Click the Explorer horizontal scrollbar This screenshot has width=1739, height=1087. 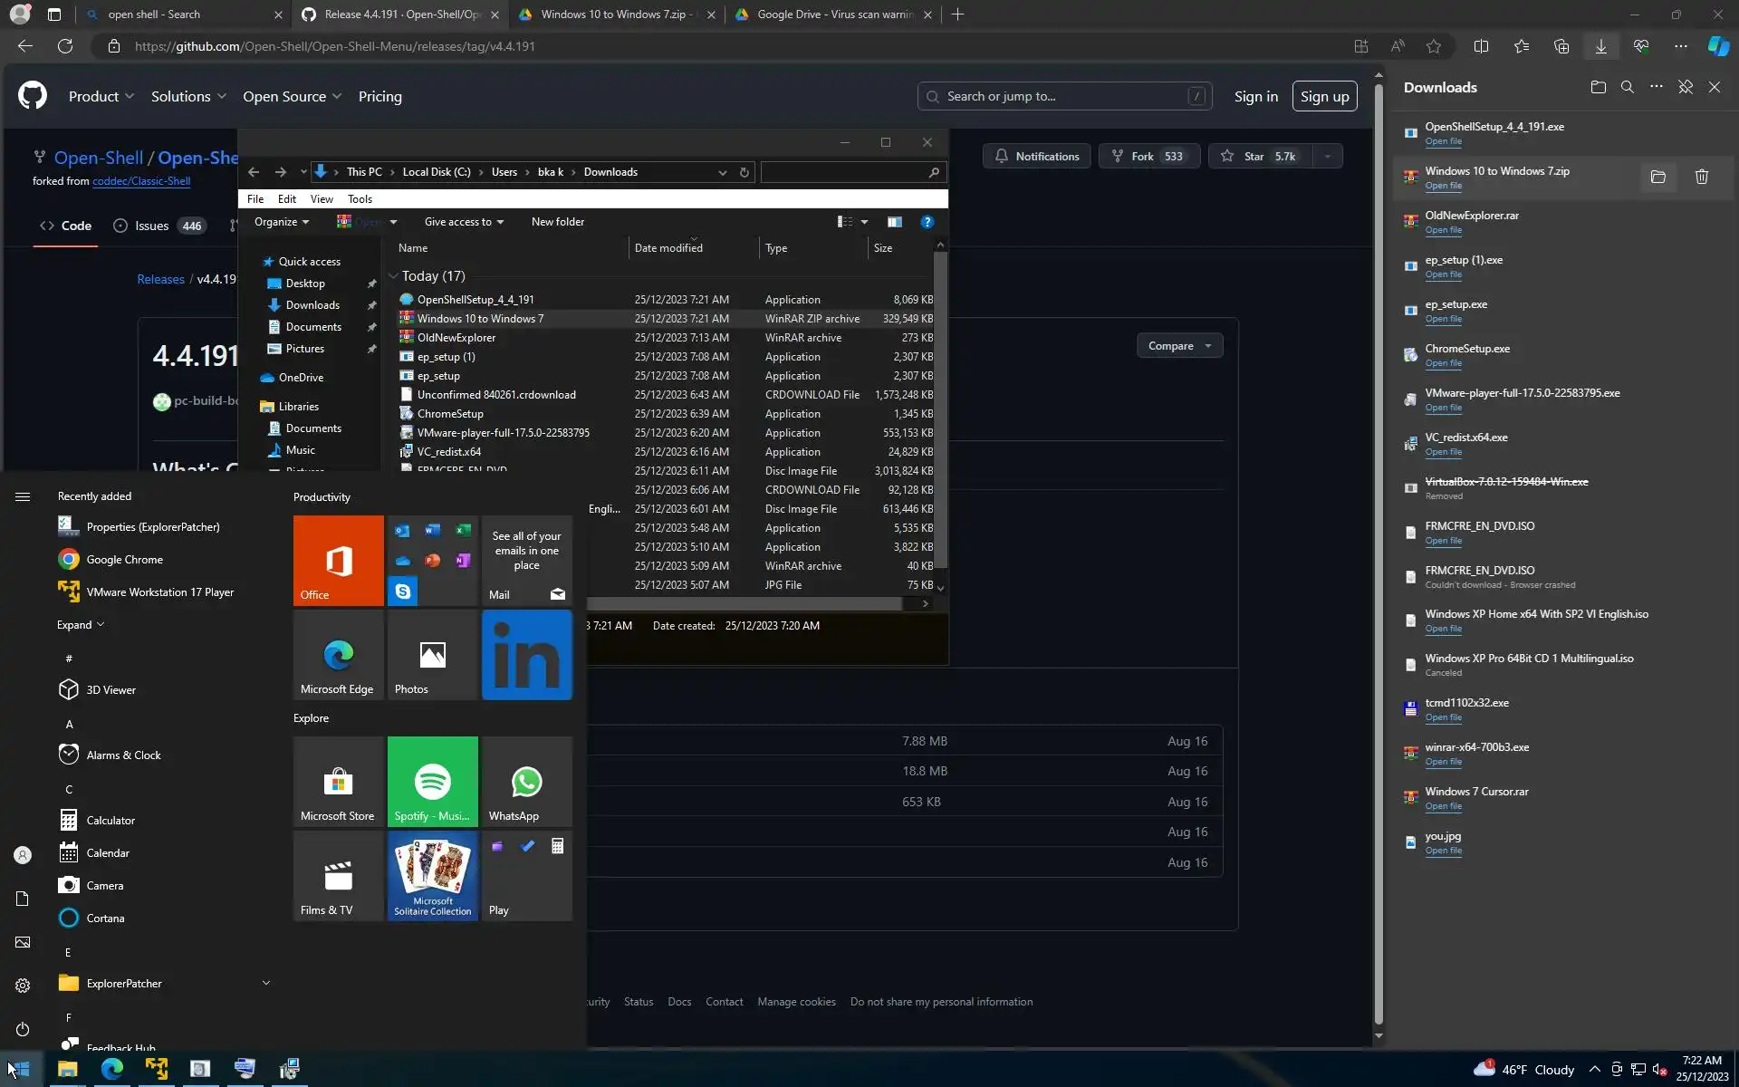click(743, 603)
